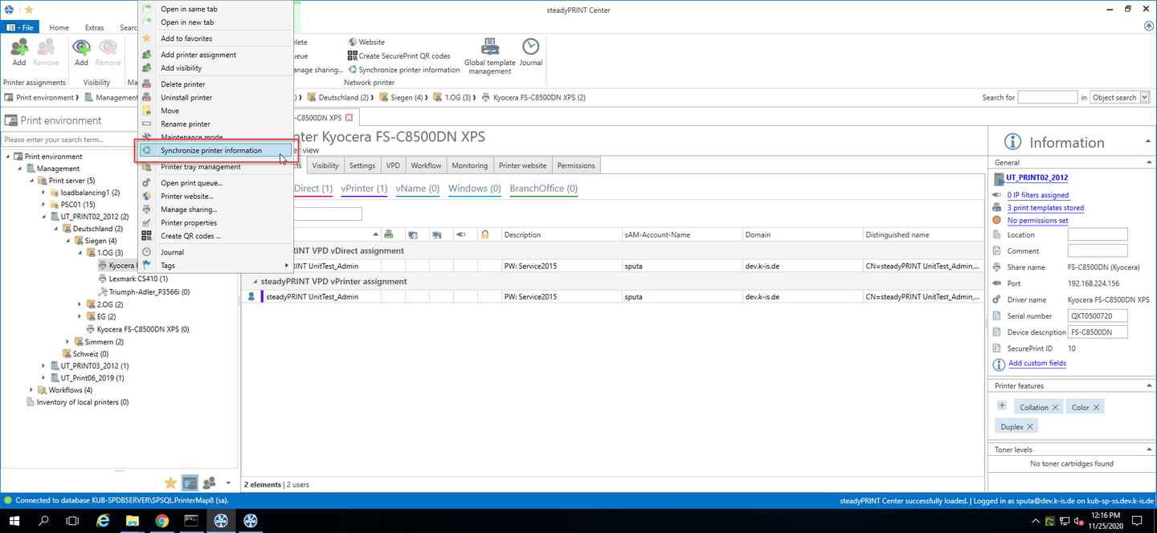Expand the 2.OG tree node
This screenshot has width=1157, height=533.
tap(80, 304)
